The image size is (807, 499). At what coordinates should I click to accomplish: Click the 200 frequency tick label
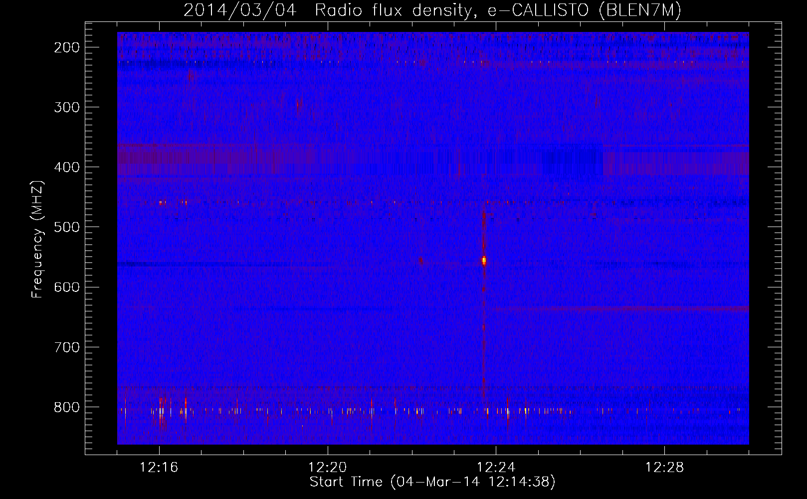pos(67,47)
